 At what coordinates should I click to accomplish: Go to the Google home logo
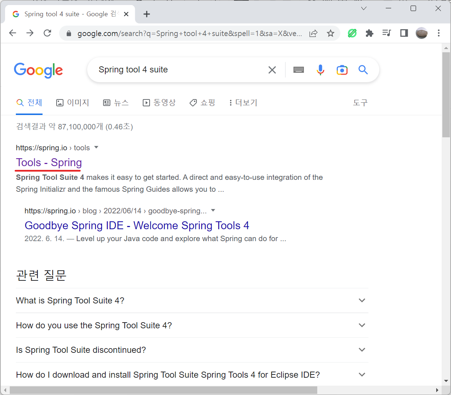tap(39, 70)
